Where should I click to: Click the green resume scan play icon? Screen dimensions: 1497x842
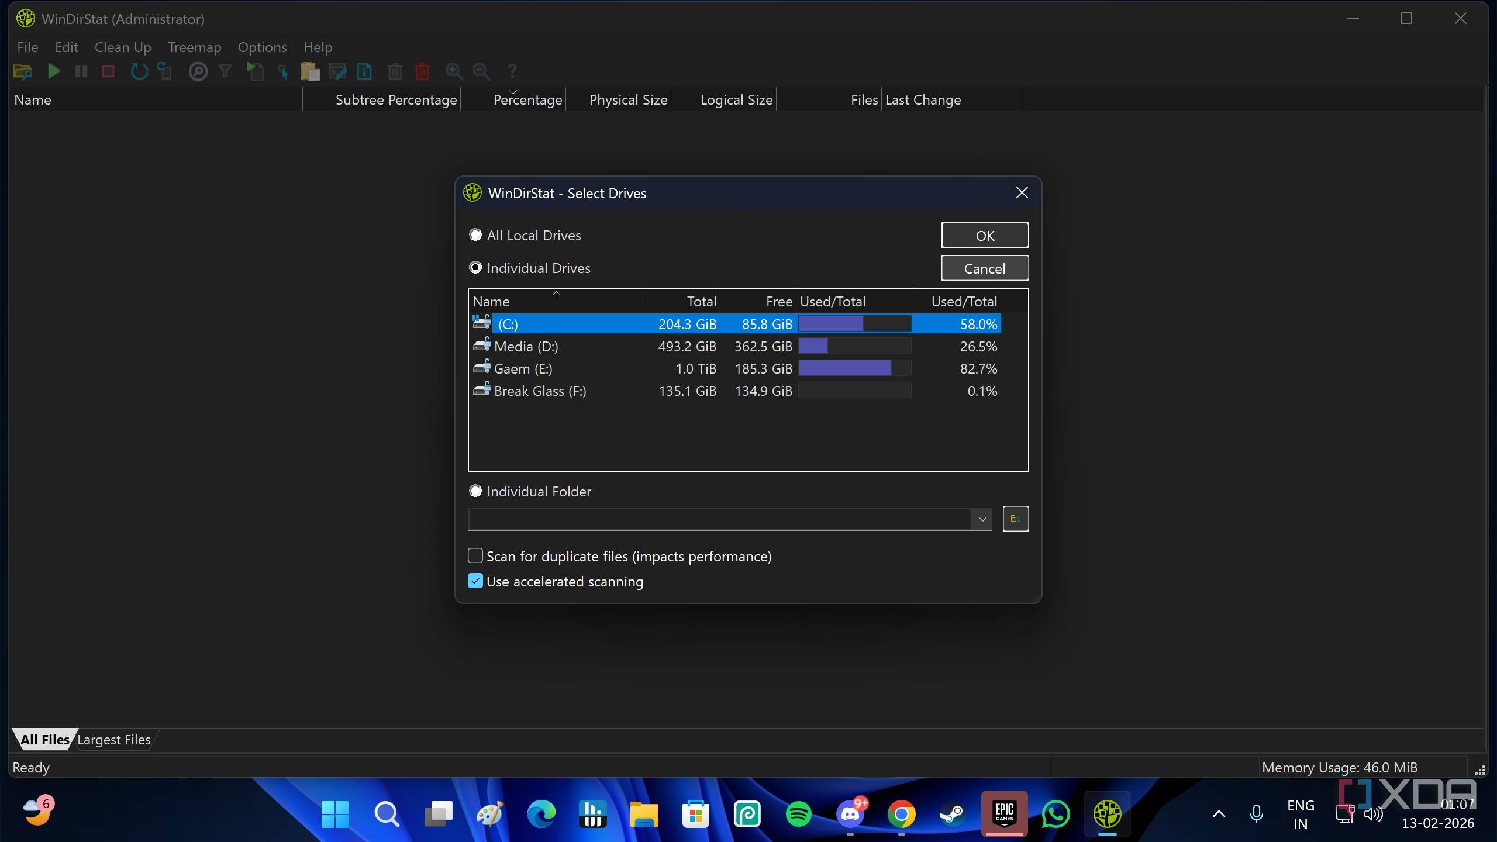coord(54,71)
